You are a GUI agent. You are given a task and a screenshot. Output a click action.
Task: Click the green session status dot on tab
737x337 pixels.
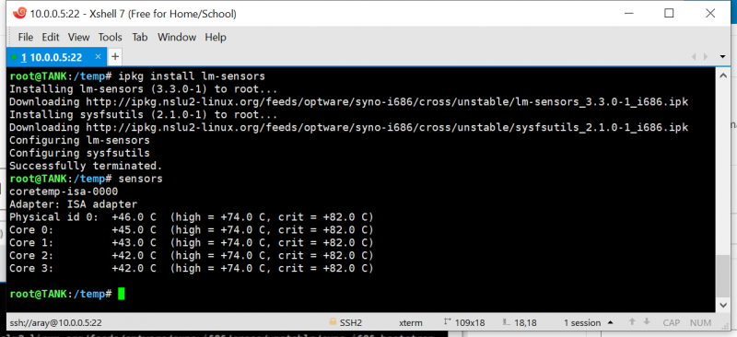point(14,57)
